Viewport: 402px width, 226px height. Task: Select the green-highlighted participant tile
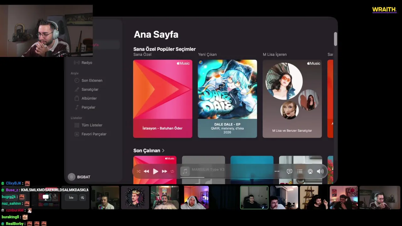[254, 197]
